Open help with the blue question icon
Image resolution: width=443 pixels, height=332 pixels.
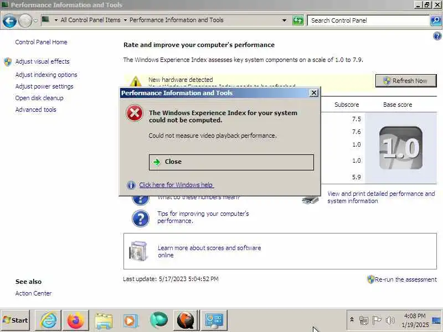437,36
